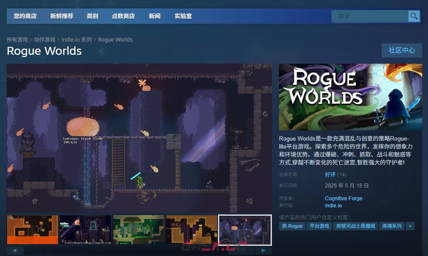Follow the indie.io 系列 breadcrumb link
The width and height of the screenshot is (428, 256).
(x=76, y=40)
